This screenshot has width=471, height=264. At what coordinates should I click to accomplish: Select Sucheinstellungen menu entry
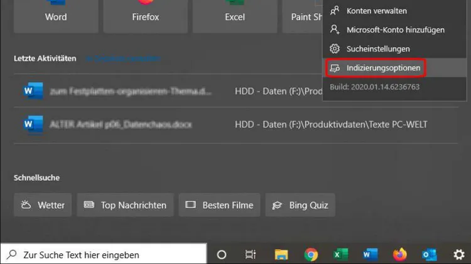click(x=394, y=49)
